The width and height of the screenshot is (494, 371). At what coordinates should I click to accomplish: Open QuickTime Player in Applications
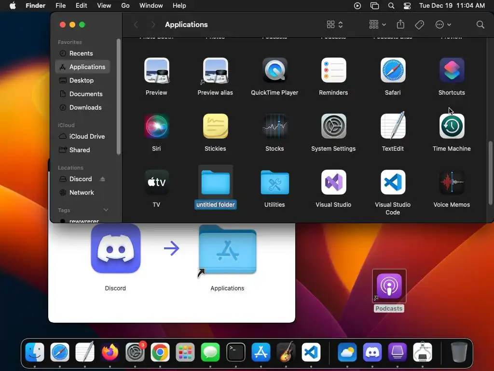[274, 71]
